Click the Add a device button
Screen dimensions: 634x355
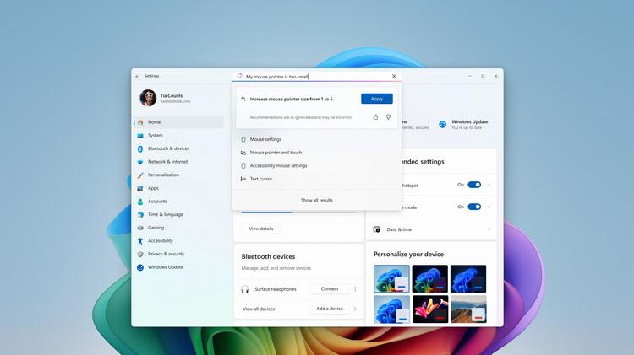point(330,309)
